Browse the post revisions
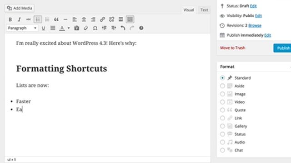291x163 pixels. (x=255, y=25)
